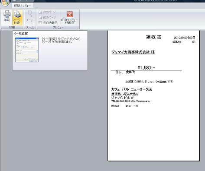Select the Print Preview (印刷プレビュー) ribbon tab
This screenshot has width=205, height=171.
(x=23, y=6)
